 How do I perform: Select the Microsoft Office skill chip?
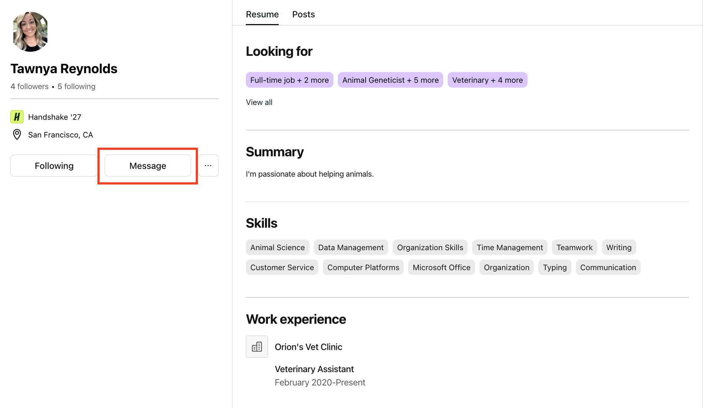pos(441,267)
